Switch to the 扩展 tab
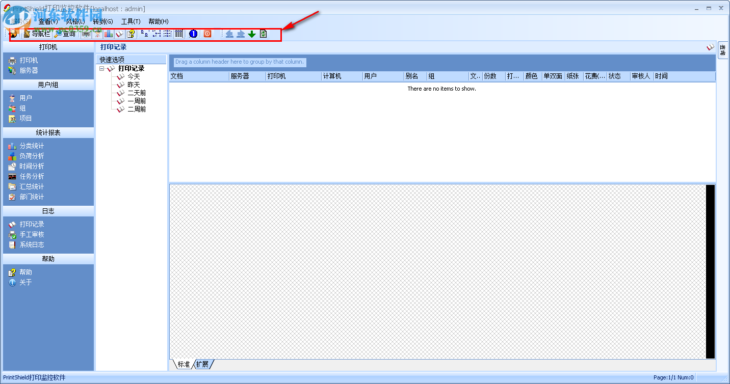The width and height of the screenshot is (730, 384). pos(202,364)
